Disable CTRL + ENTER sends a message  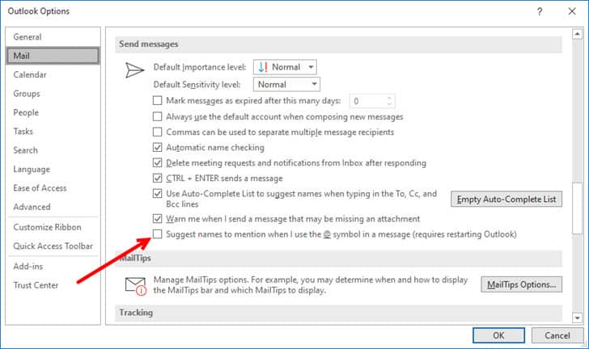(x=158, y=179)
